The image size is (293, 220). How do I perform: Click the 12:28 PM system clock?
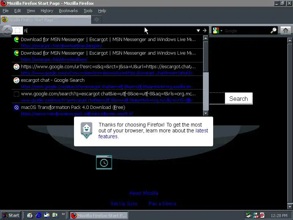pyautogui.click(x=279, y=216)
